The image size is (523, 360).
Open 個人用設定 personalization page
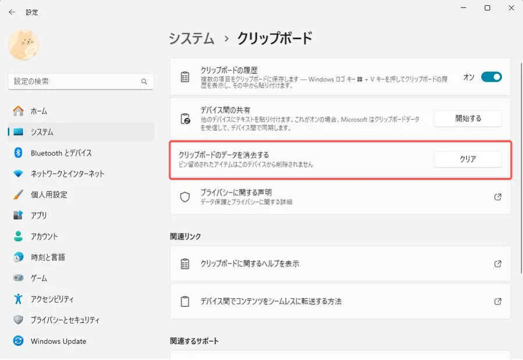tap(49, 195)
